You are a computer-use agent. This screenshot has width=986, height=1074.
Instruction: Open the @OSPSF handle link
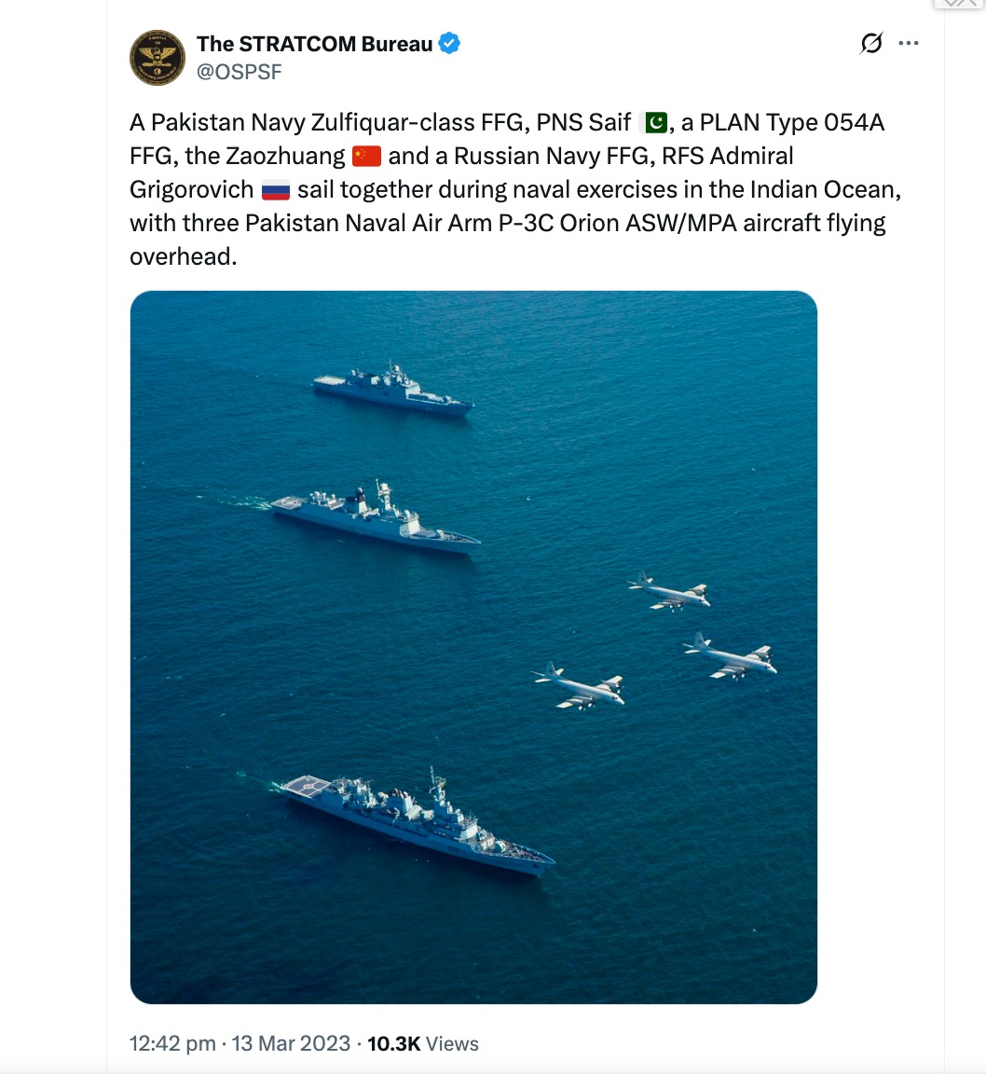pyautogui.click(x=239, y=72)
